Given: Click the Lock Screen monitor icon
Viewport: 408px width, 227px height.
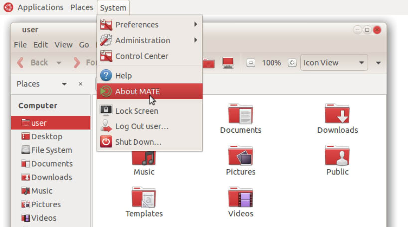Looking at the screenshot, I should tap(106, 111).
